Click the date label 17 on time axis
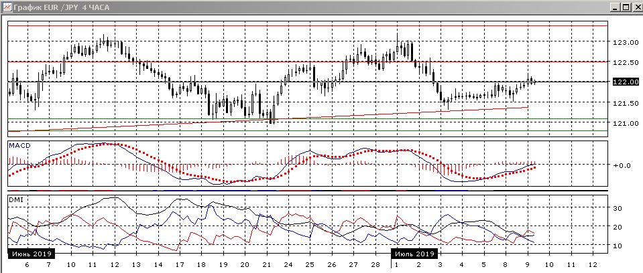643x273 pixels. pyautogui.click(x=179, y=265)
